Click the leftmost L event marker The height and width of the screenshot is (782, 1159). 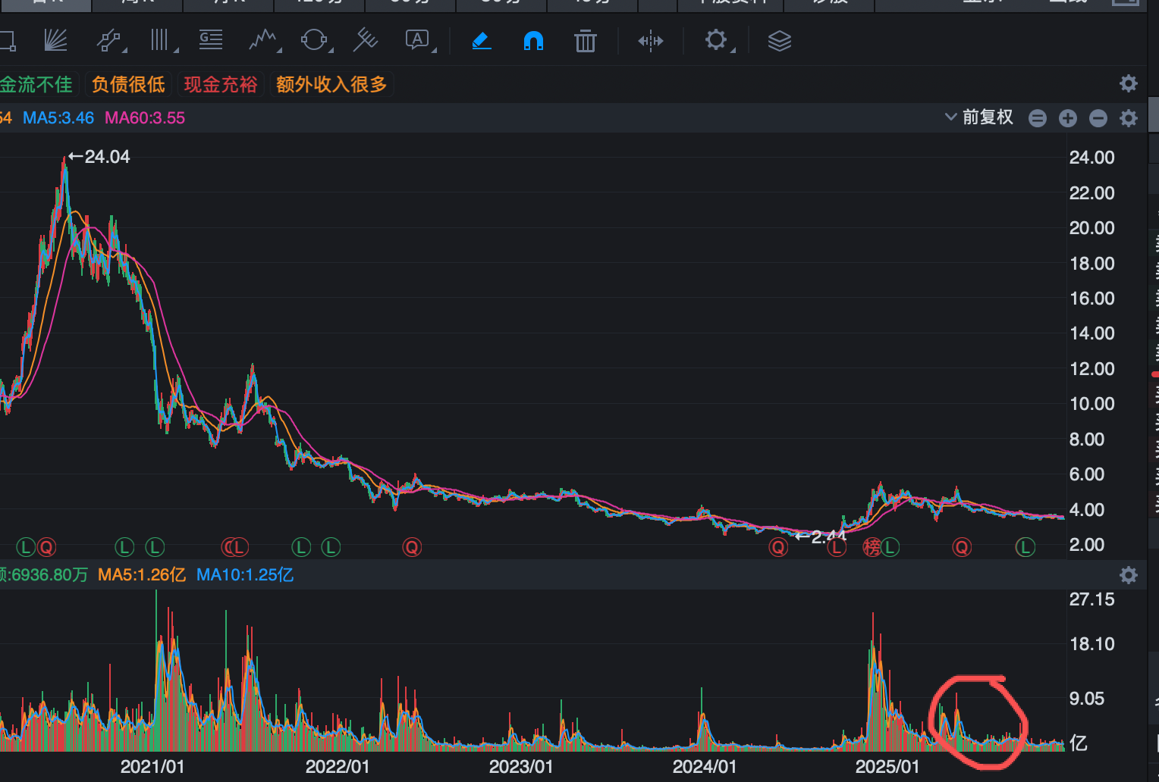pyautogui.click(x=26, y=547)
